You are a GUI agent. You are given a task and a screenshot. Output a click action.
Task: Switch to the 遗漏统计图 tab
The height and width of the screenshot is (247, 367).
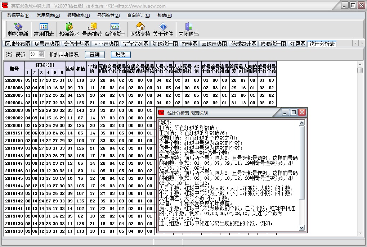(273, 44)
